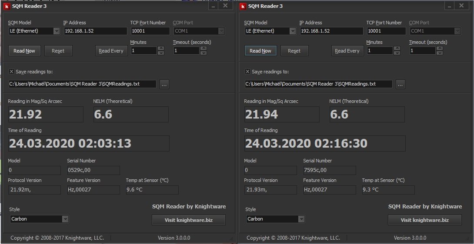Click the 9.3 °C sensor temperature
This screenshot has height=244, width=474.
(x=388, y=190)
